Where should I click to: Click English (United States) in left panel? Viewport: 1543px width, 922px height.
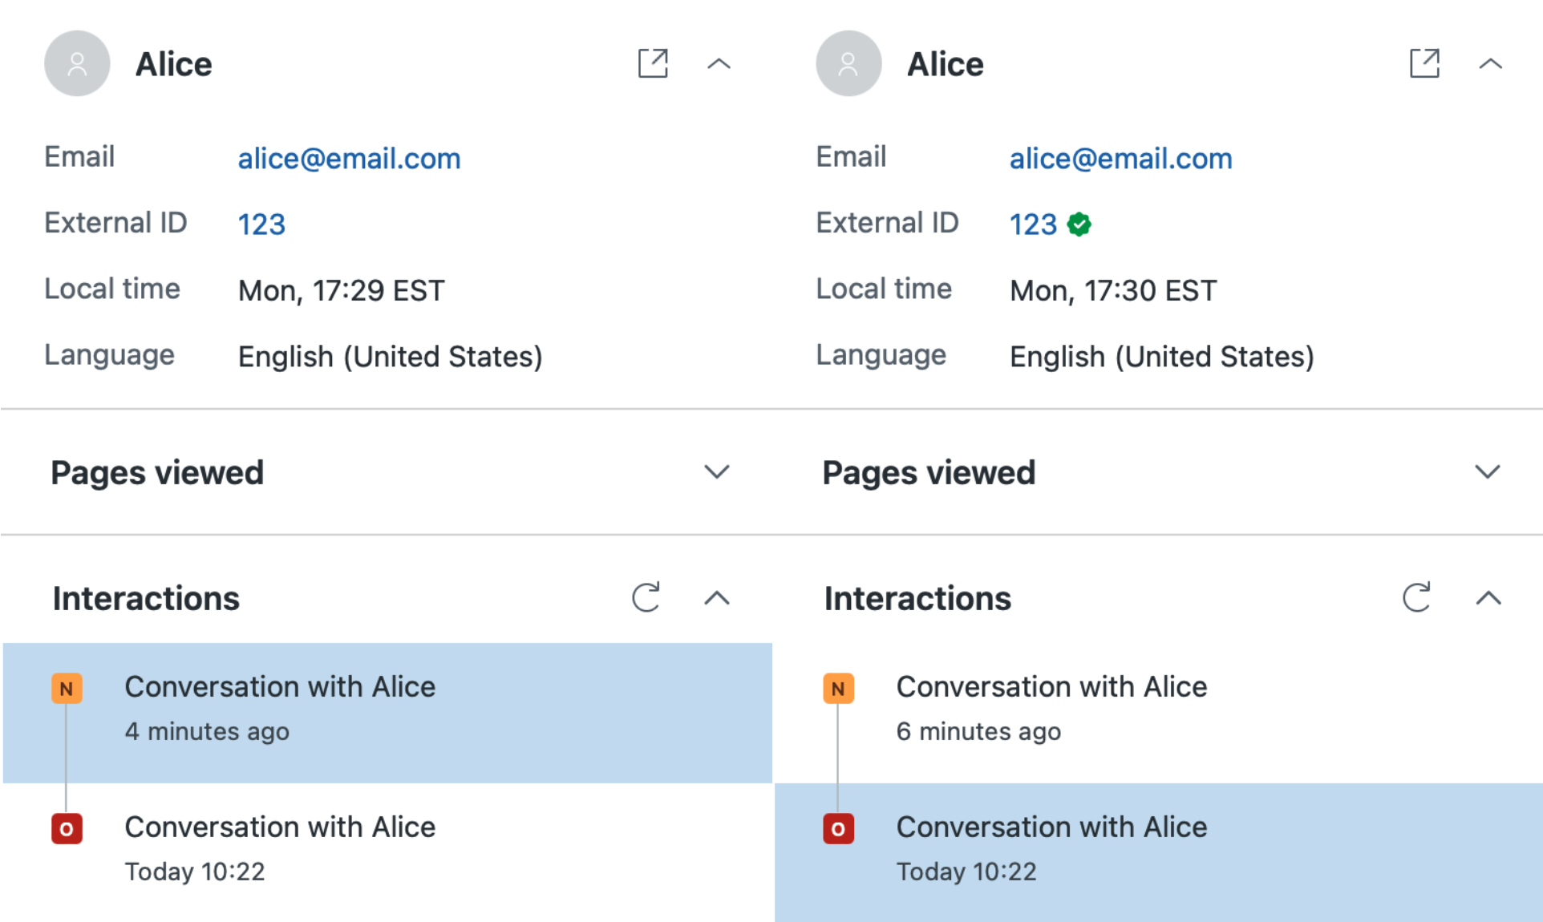391,357
